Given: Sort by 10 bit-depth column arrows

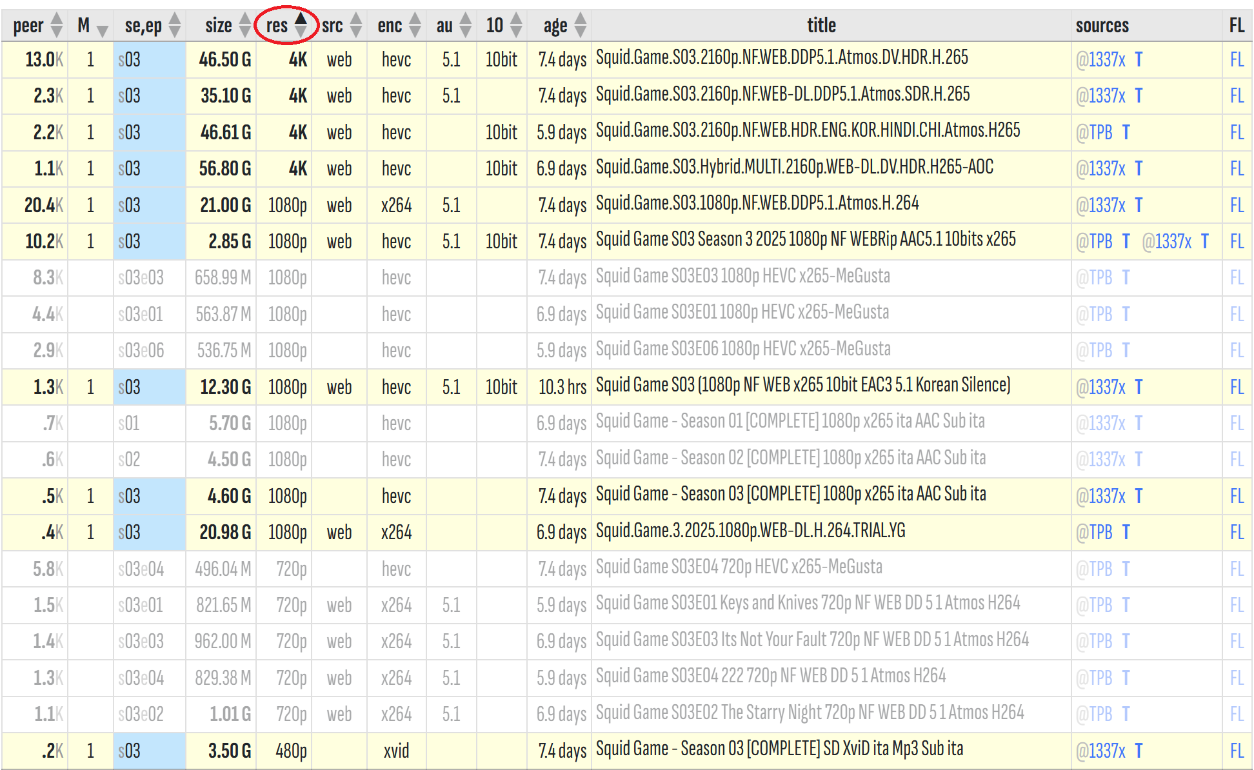Looking at the screenshot, I should tap(515, 26).
